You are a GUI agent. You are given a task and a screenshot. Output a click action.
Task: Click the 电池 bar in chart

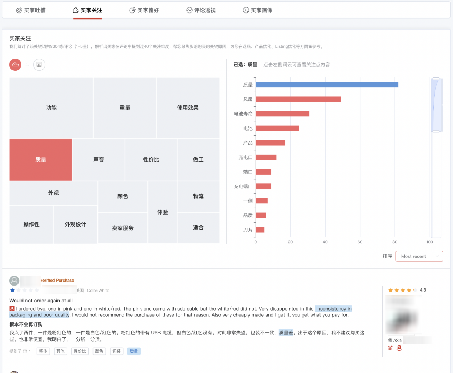click(x=277, y=128)
